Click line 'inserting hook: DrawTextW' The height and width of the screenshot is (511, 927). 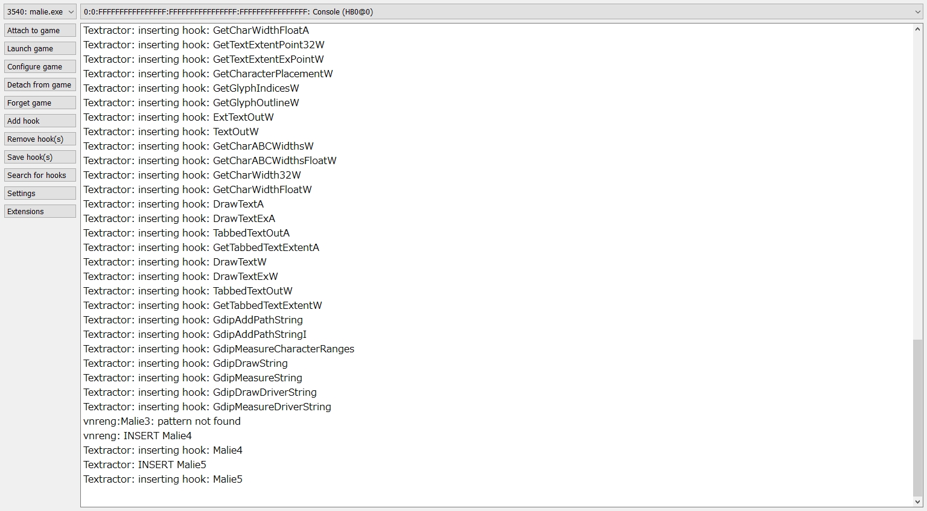pos(175,262)
